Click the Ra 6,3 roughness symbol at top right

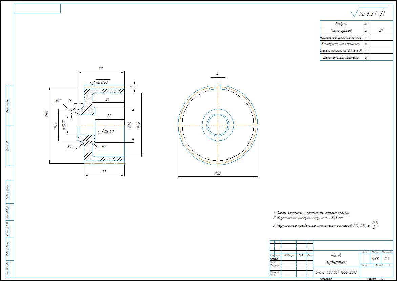(x=369, y=13)
